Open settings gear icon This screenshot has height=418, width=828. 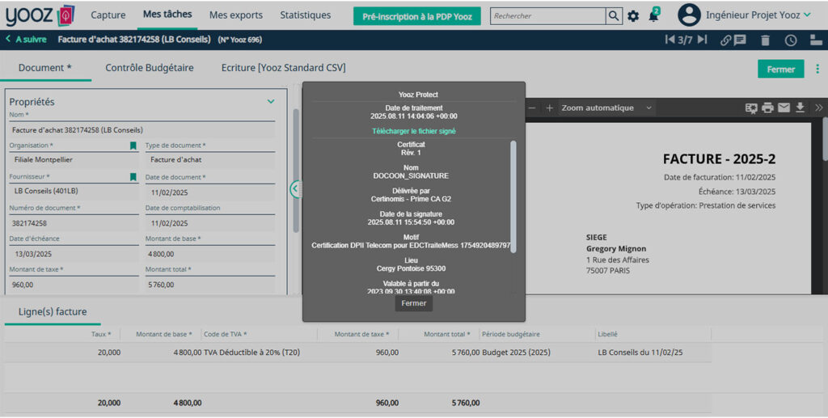pyautogui.click(x=633, y=16)
